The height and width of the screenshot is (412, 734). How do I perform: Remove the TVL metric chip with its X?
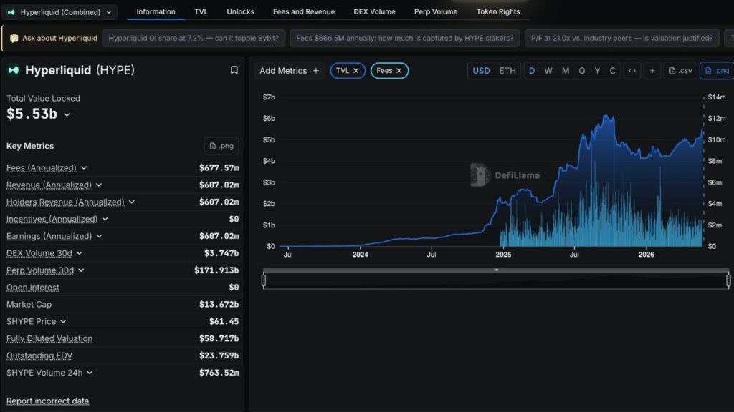pyautogui.click(x=356, y=71)
